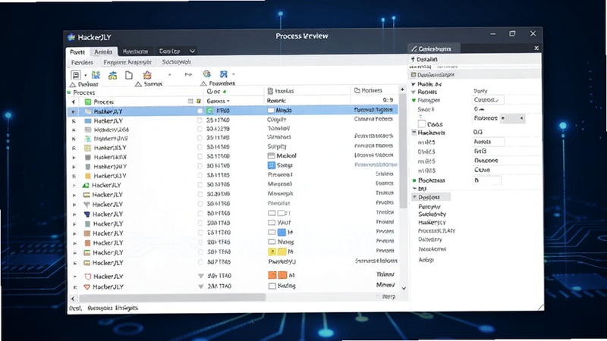
Task: Click the red heart-shaped process icon in the last row
Action: click(x=87, y=287)
